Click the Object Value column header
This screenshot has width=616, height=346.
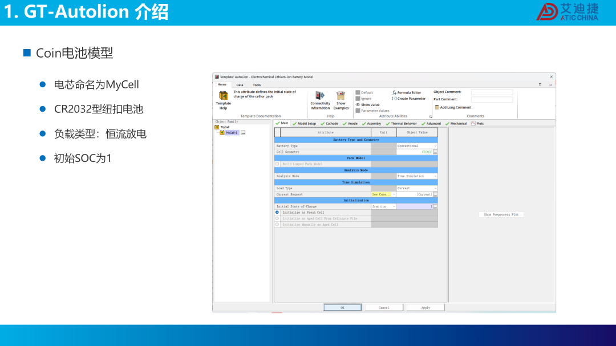point(417,133)
